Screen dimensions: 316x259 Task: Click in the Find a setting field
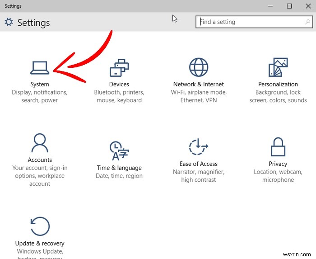tap(254, 22)
